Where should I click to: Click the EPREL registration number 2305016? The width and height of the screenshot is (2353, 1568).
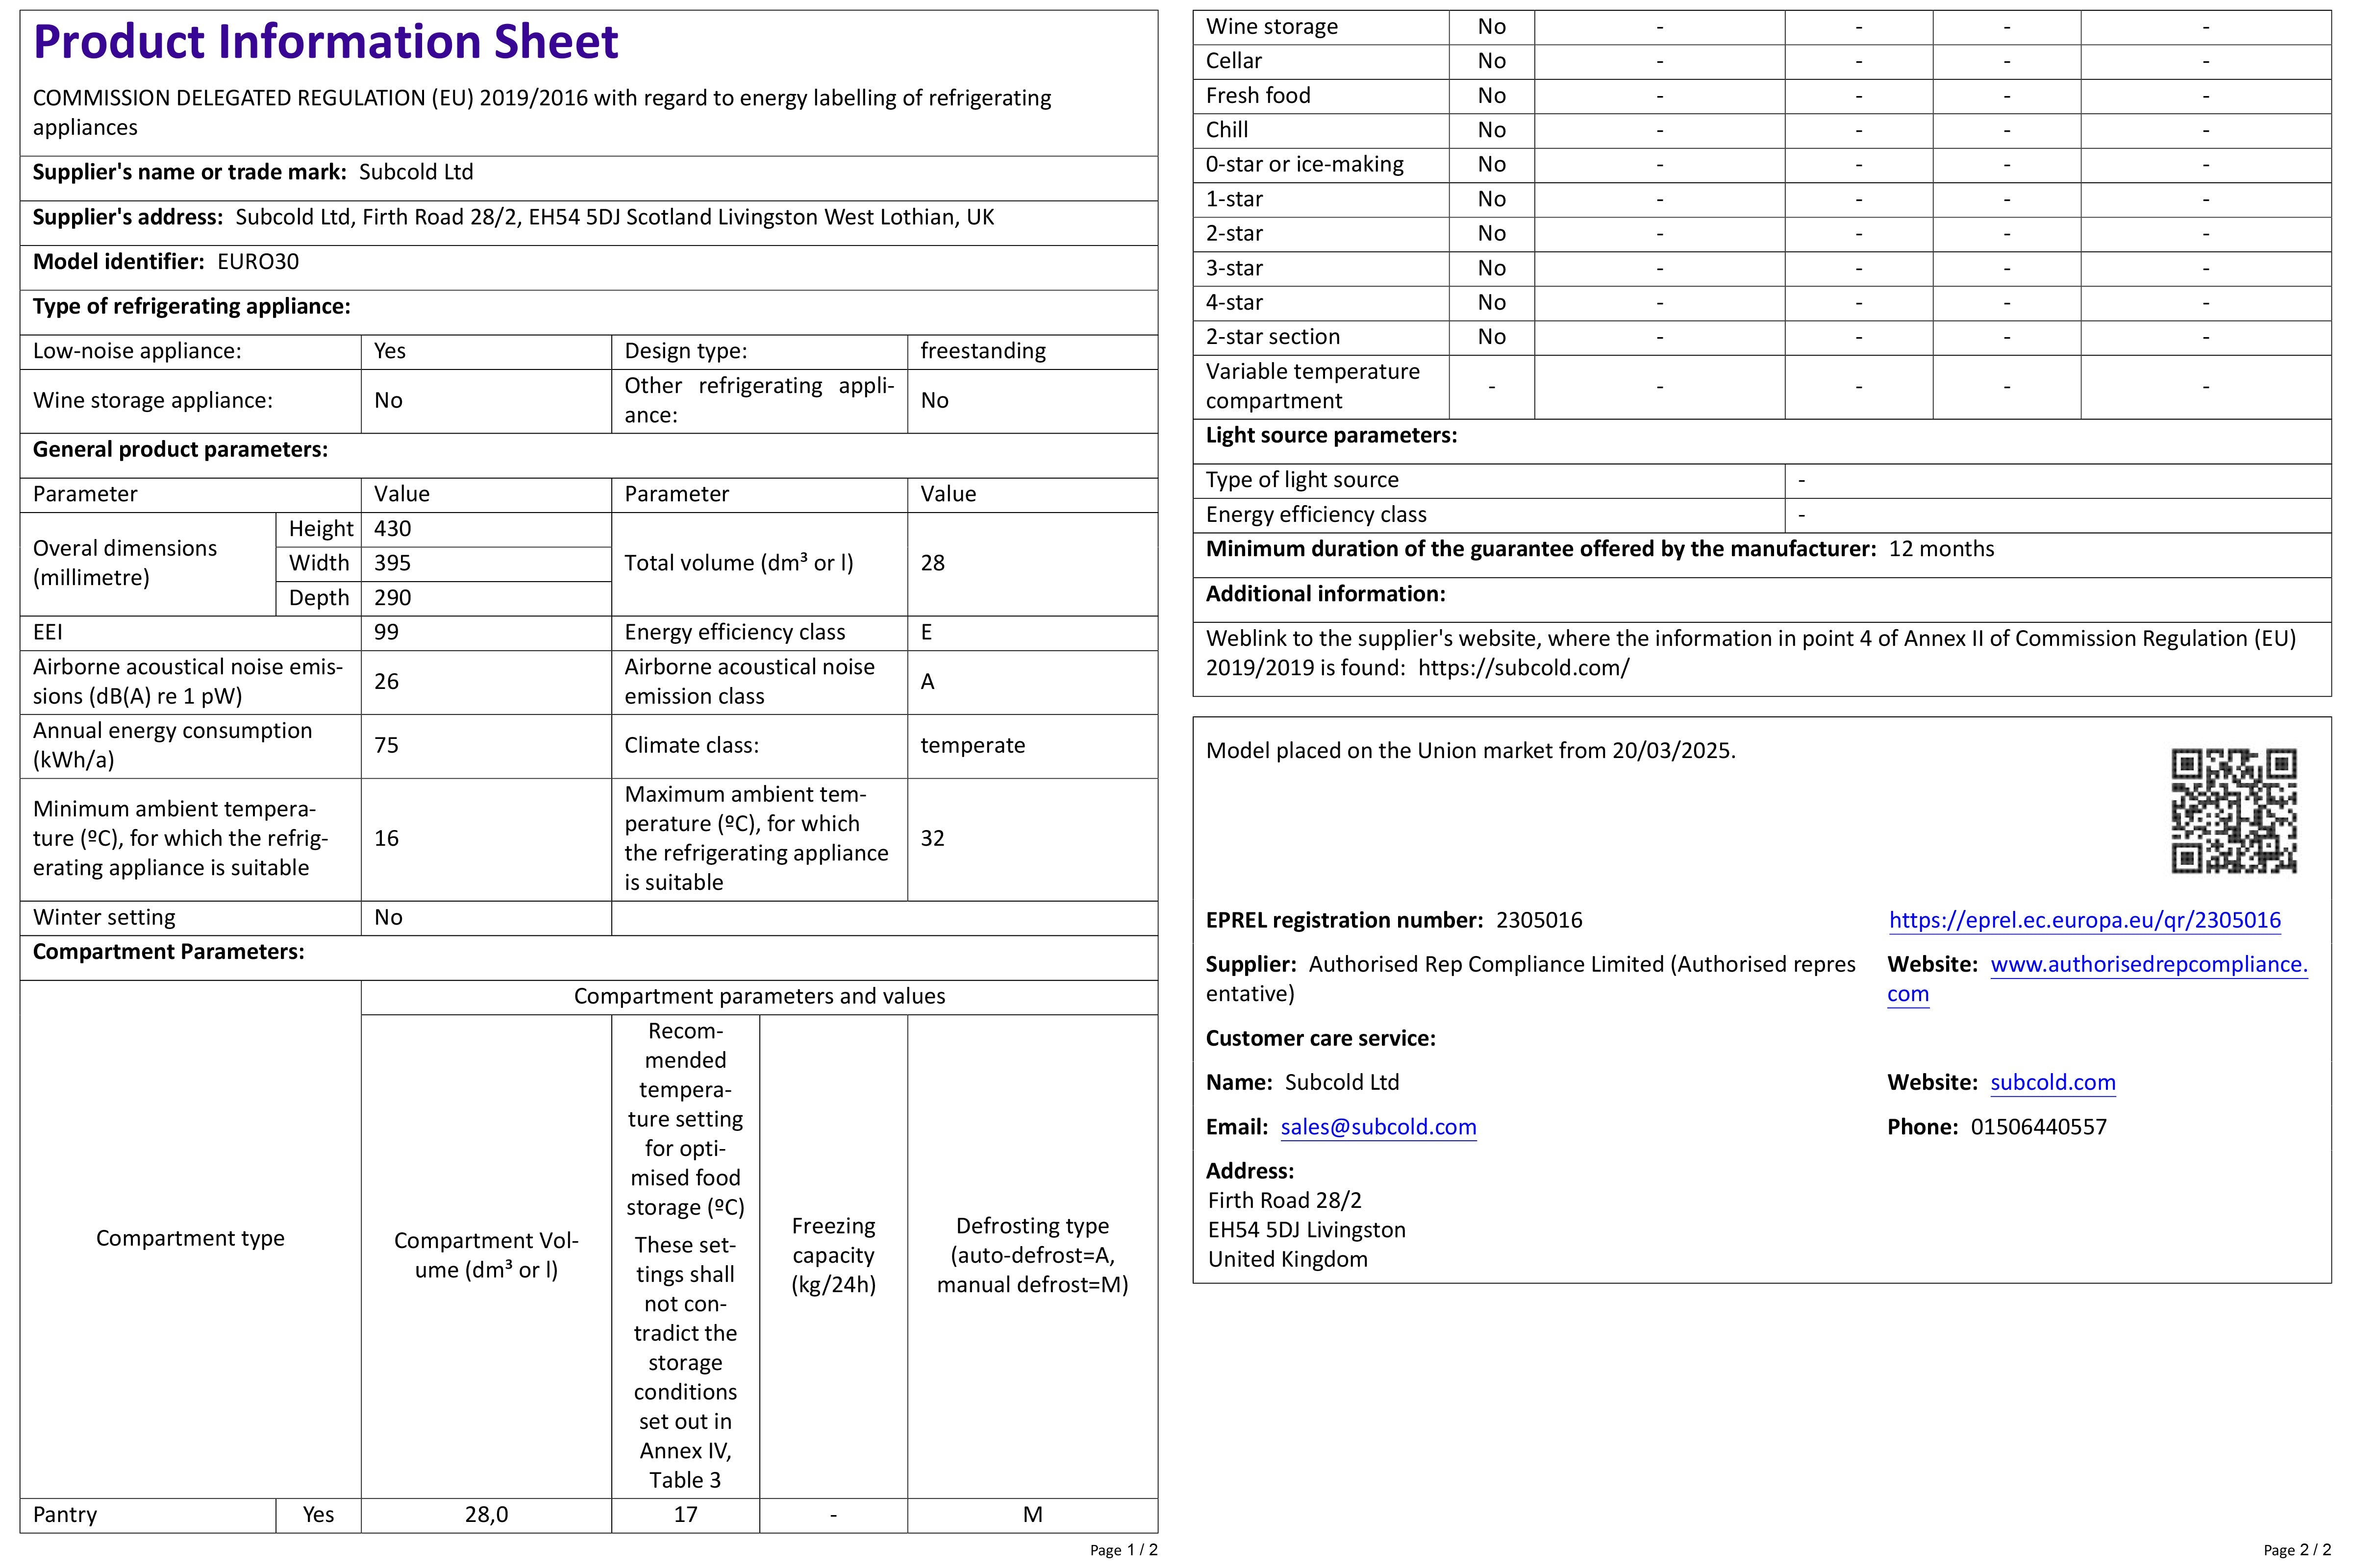1539,920
